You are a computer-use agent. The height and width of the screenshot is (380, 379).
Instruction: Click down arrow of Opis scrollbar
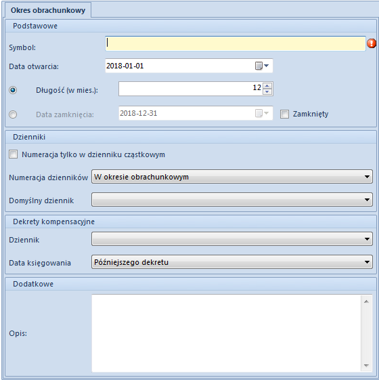[x=366, y=365]
